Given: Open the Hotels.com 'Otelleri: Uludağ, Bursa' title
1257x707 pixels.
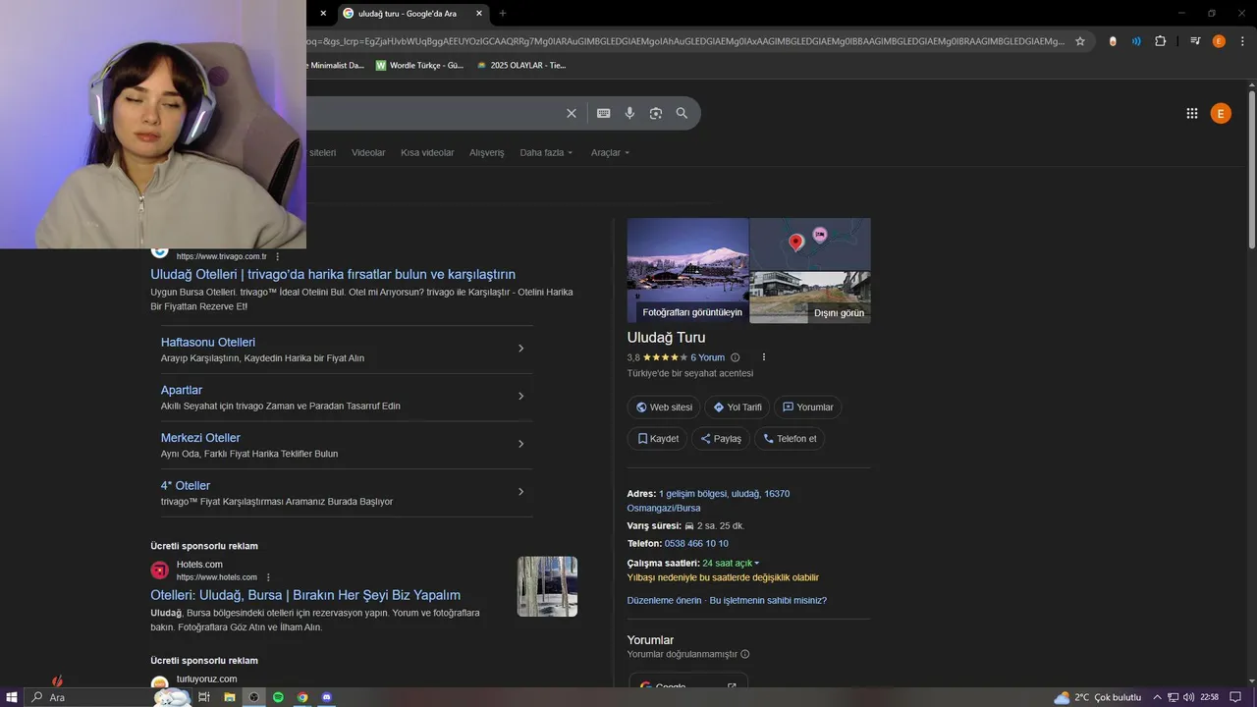Looking at the screenshot, I should [305, 595].
